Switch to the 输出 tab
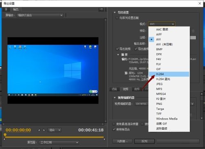 click(16, 9)
